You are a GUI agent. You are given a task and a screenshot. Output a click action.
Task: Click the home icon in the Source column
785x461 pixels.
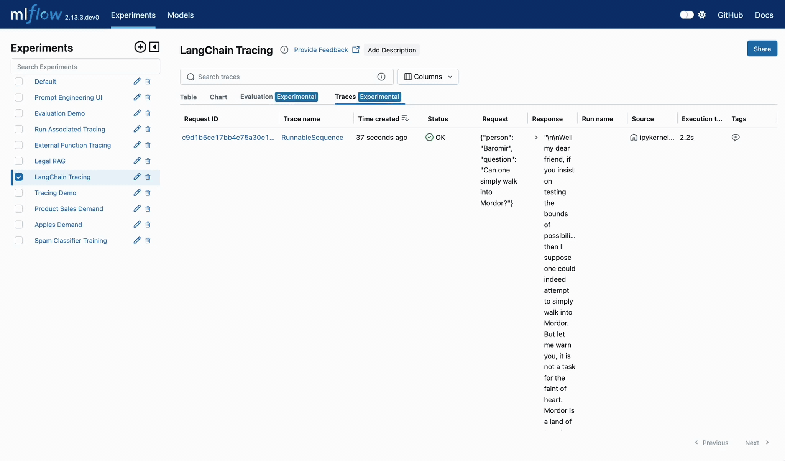tap(634, 137)
